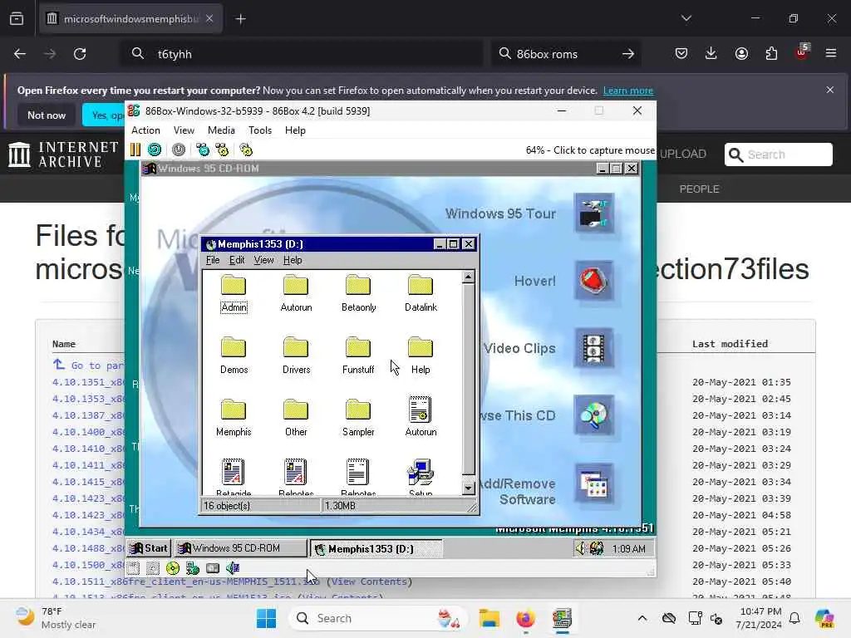
Task: Open the Betaonly folder
Action: coord(358,293)
